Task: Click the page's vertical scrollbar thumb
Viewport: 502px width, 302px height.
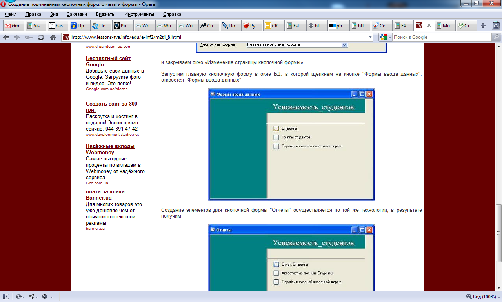Action: [498, 233]
